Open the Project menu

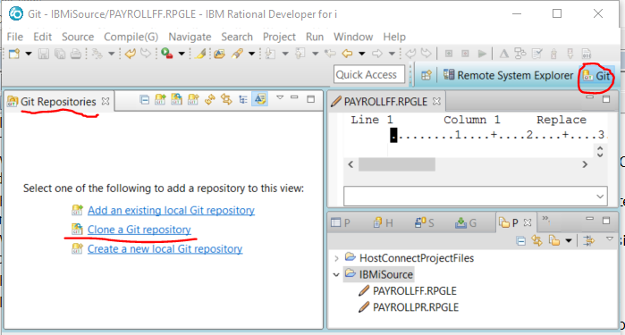(x=279, y=37)
